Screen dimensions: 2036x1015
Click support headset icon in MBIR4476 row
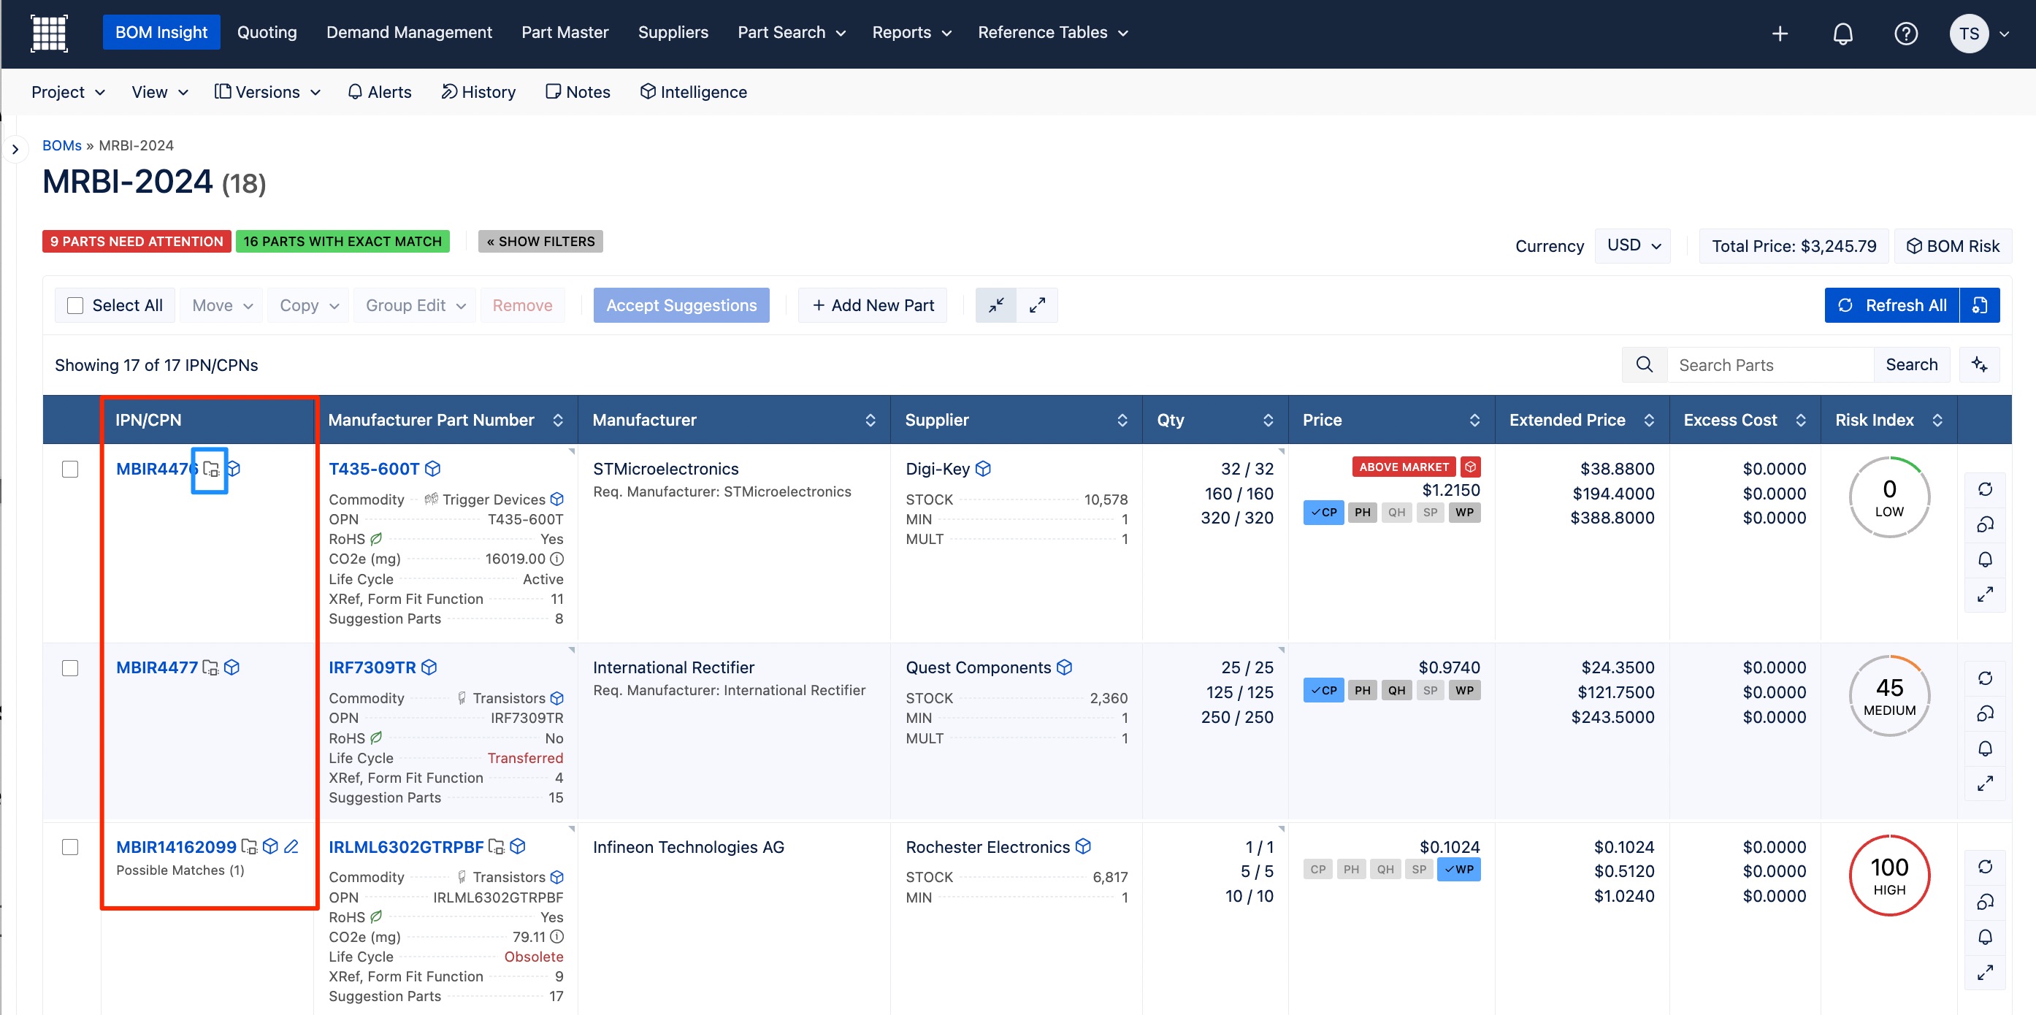click(1985, 524)
